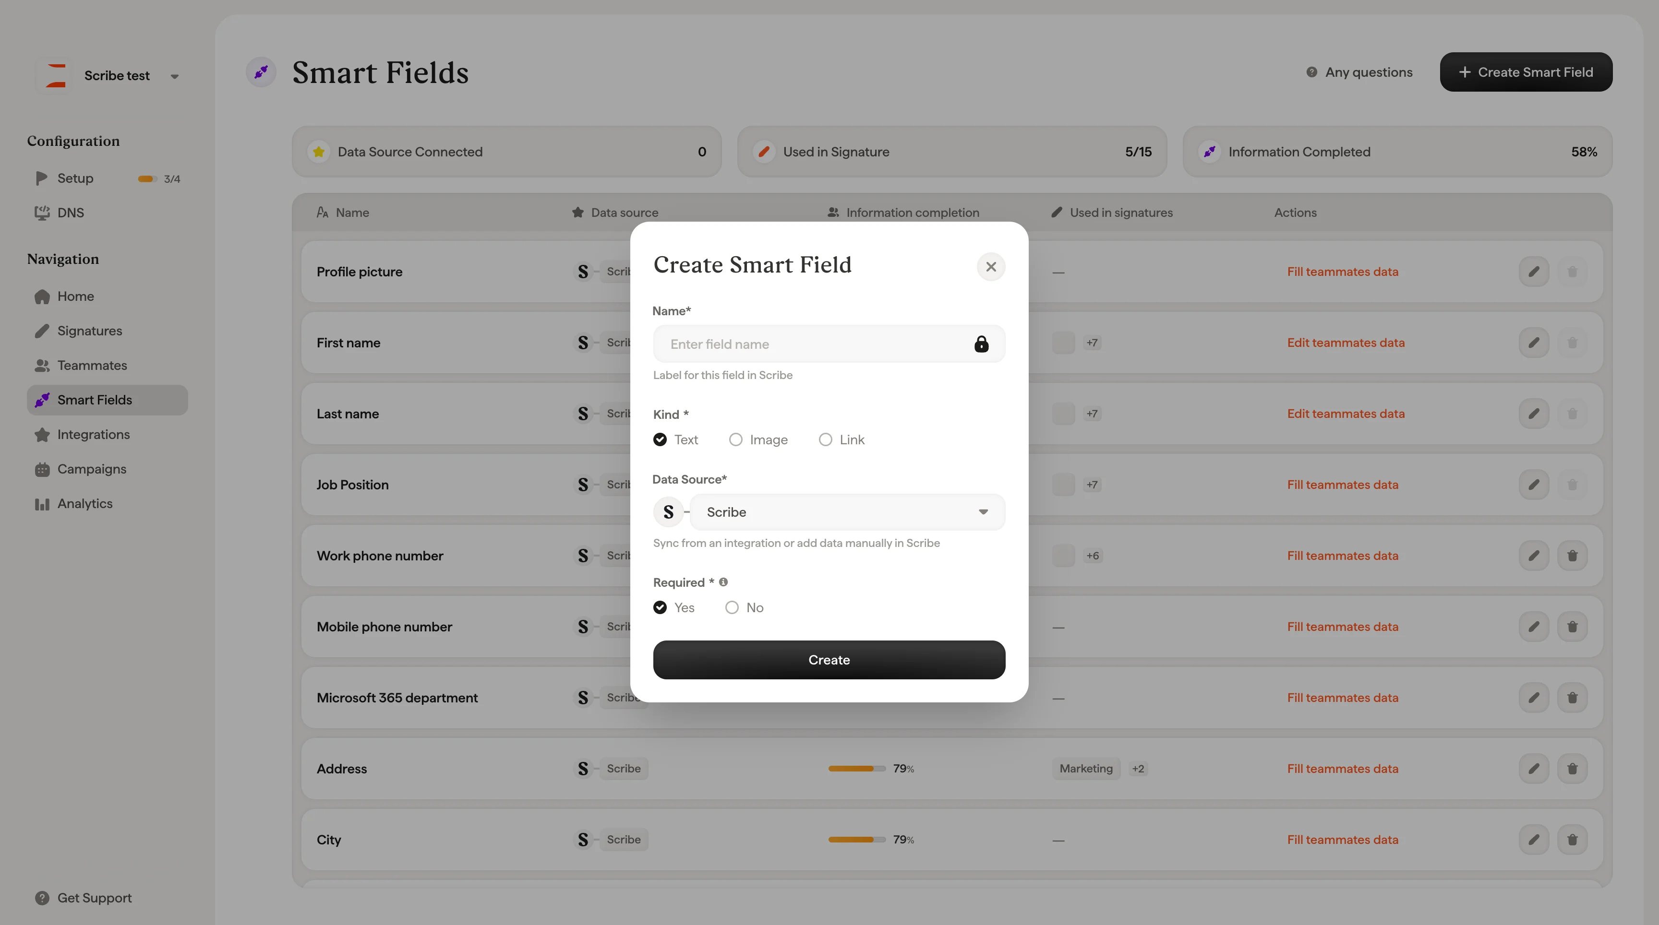The width and height of the screenshot is (1659, 925).
Task: Select the Image kind radio button
Action: pyautogui.click(x=735, y=439)
